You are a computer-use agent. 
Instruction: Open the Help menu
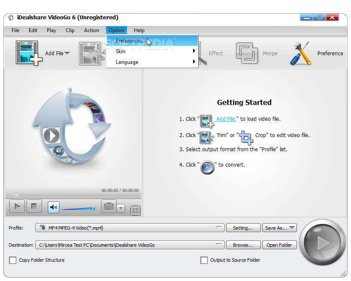[x=139, y=30]
